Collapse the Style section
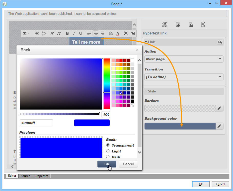The height and width of the screenshot is (191, 233). tap(146, 91)
